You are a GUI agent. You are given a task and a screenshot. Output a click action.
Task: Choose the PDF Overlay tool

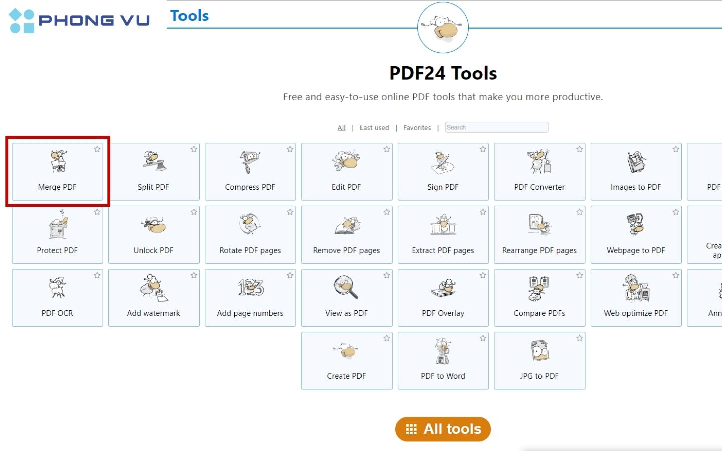[443, 298]
